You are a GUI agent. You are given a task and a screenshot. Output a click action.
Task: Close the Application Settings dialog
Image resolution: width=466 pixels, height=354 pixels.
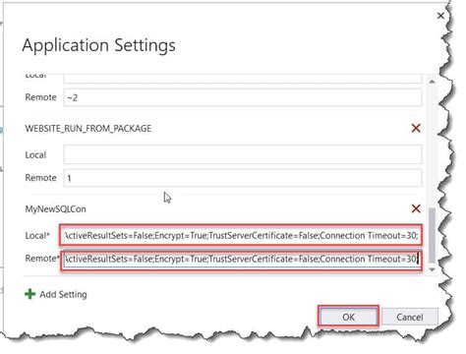pos(440,16)
